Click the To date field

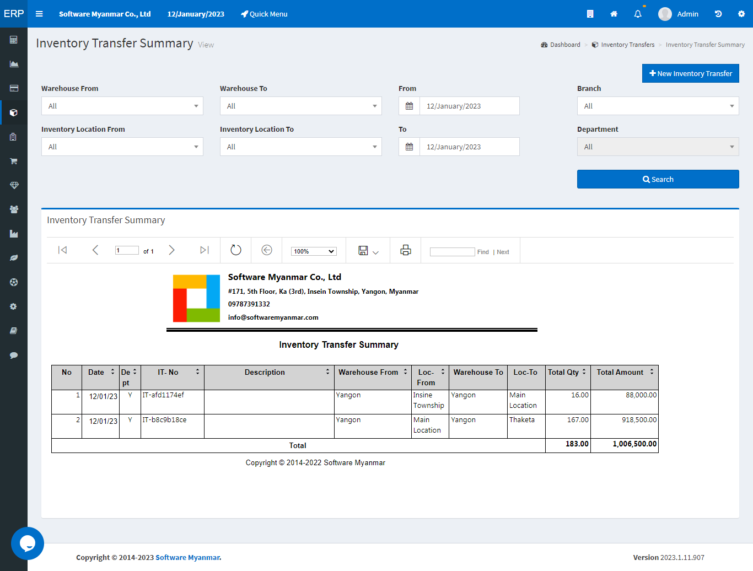470,147
